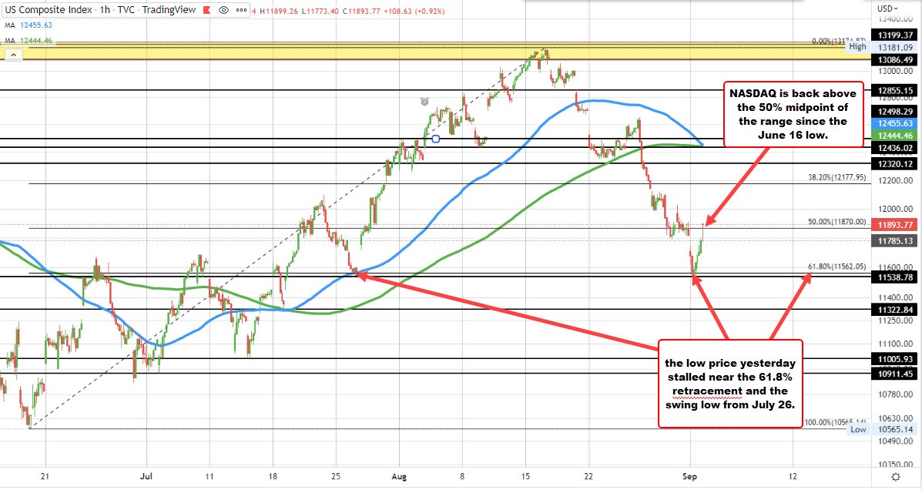Click the Jul date on time axis
Image resolution: width=922 pixels, height=490 pixels.
(x=146, y=476)
